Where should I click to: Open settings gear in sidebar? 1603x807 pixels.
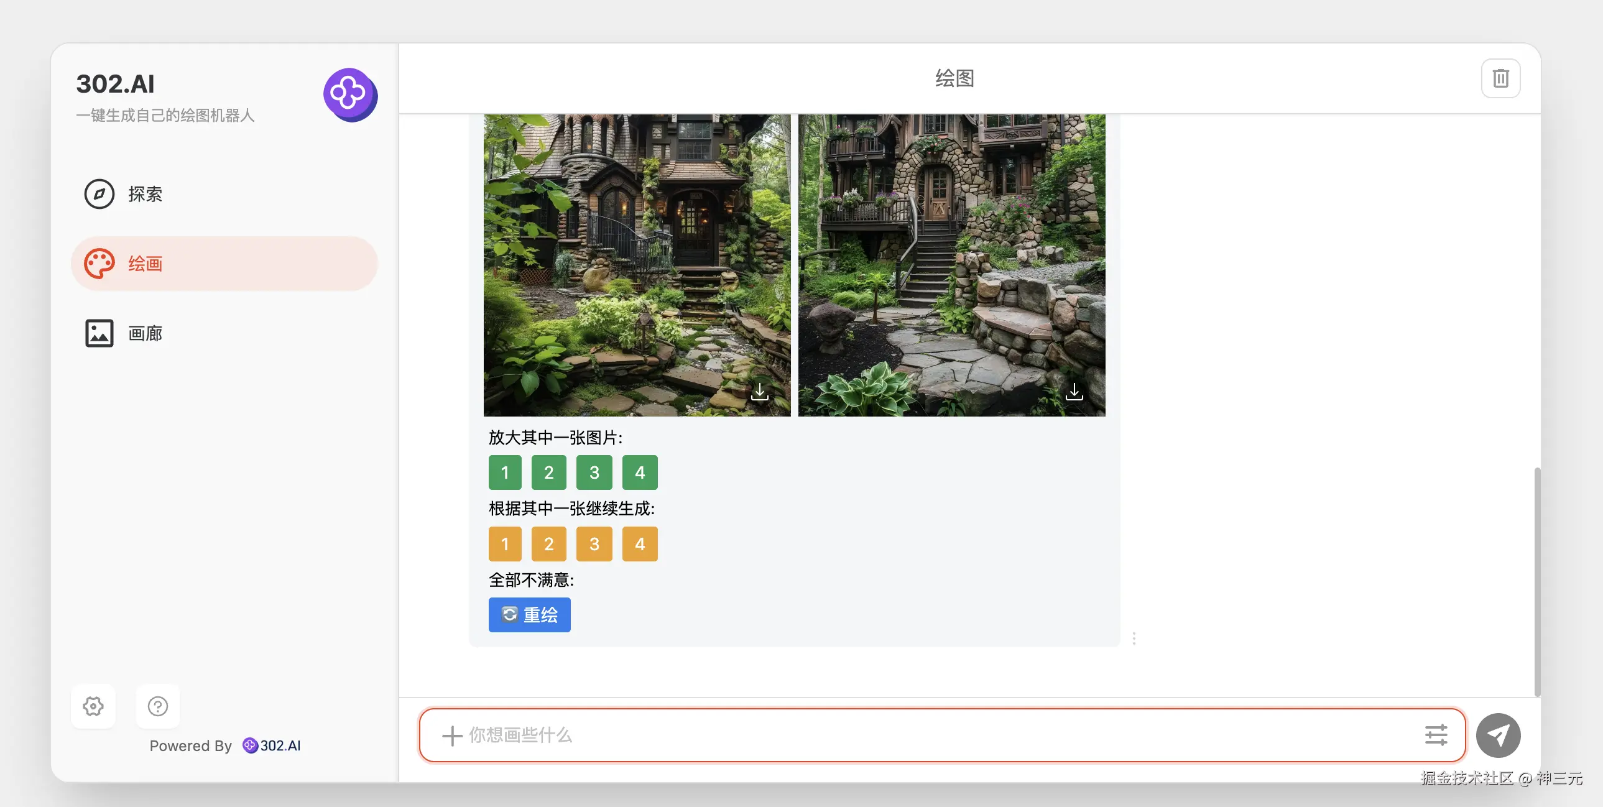[93, 706]
